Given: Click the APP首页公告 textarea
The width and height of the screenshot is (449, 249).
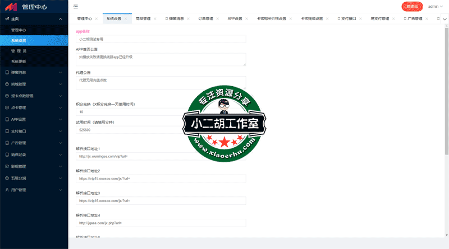Looking at the screenshot, I should (x=161, y=59).
